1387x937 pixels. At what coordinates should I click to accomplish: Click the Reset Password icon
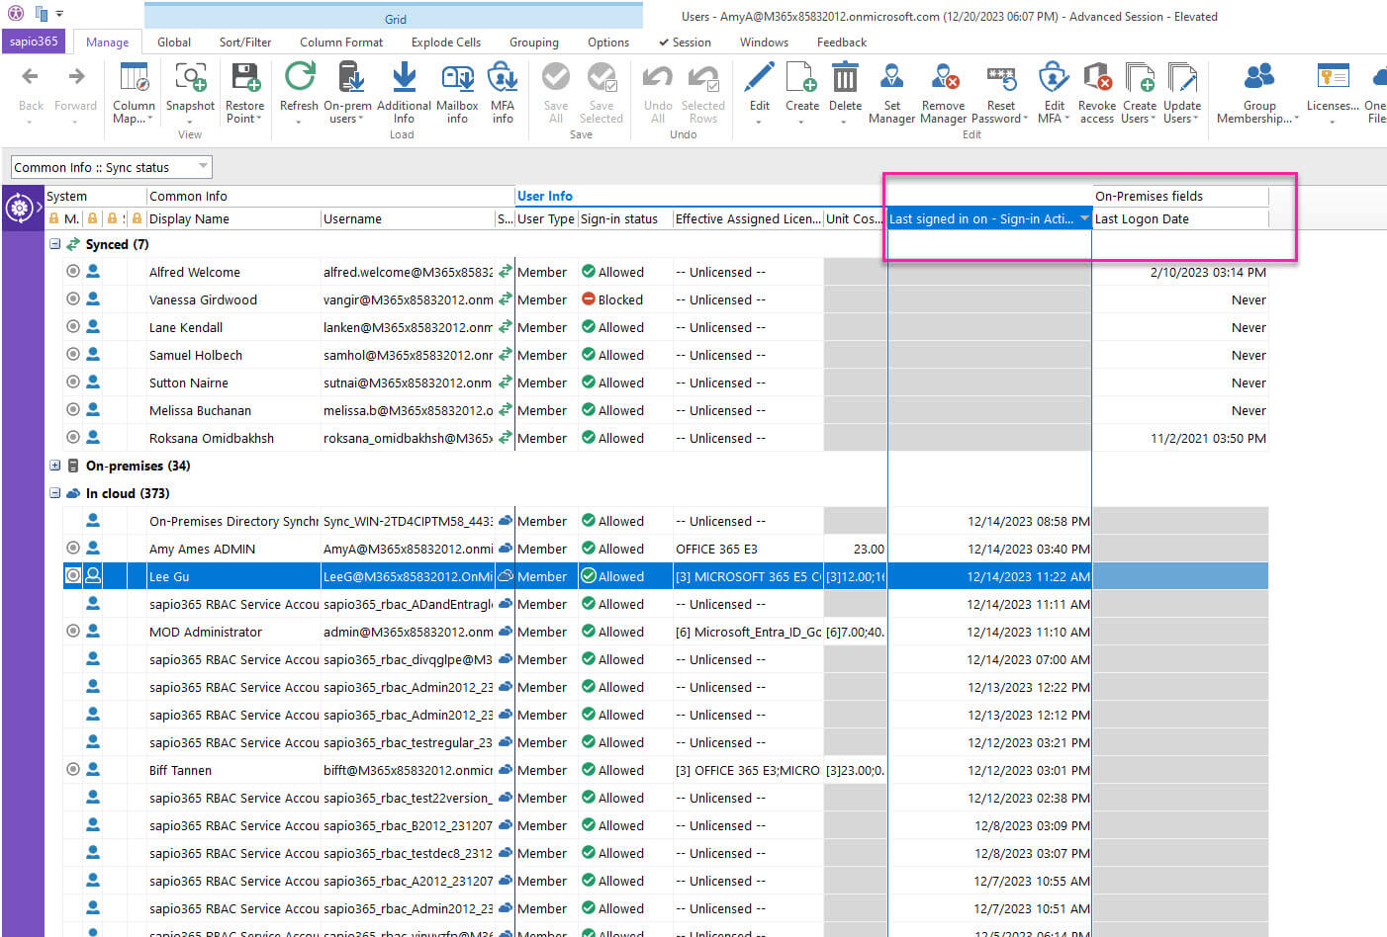click(x=1001, y=77)
